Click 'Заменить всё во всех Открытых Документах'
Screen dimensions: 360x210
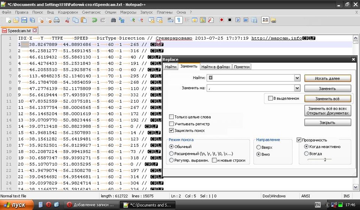click(x=328, y=111)
